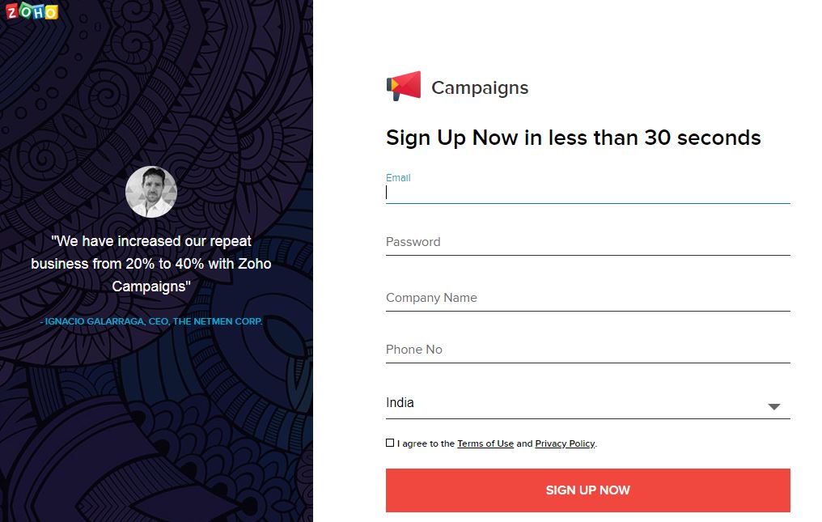This screenshot has height=522, width=822.
Task: Click into the Password field
Action: pos(587,242)
